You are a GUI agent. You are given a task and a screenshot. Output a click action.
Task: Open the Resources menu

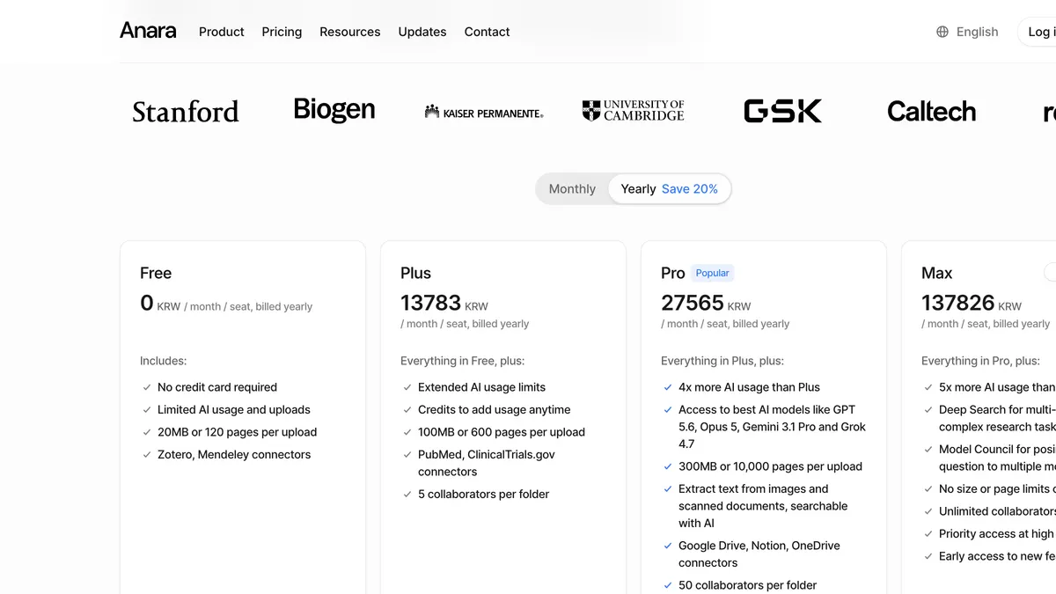[350, 32]
